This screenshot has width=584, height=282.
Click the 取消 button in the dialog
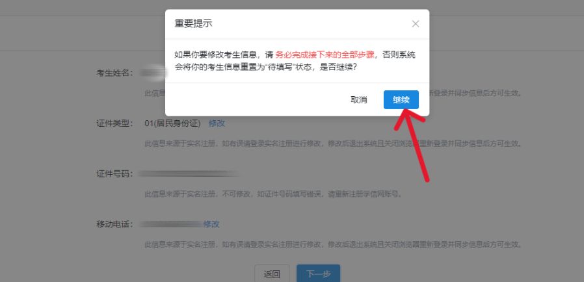pyautogui.click(x=359, y=99)
